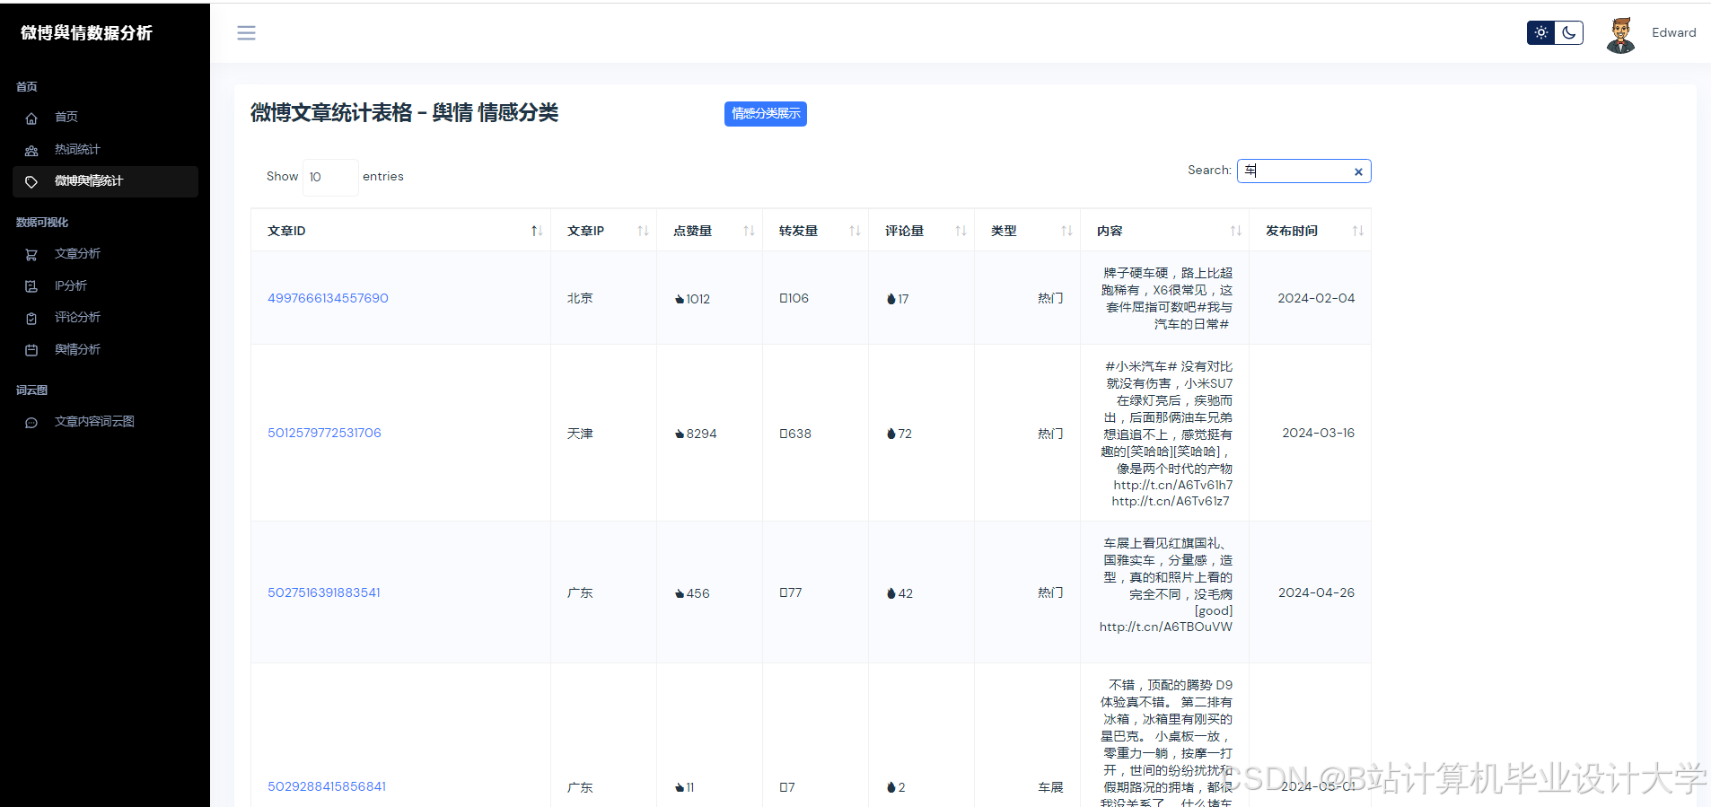Click the comment flame icon beside 72
This screenshot has width=1711, height=807.
pos(891,434)
